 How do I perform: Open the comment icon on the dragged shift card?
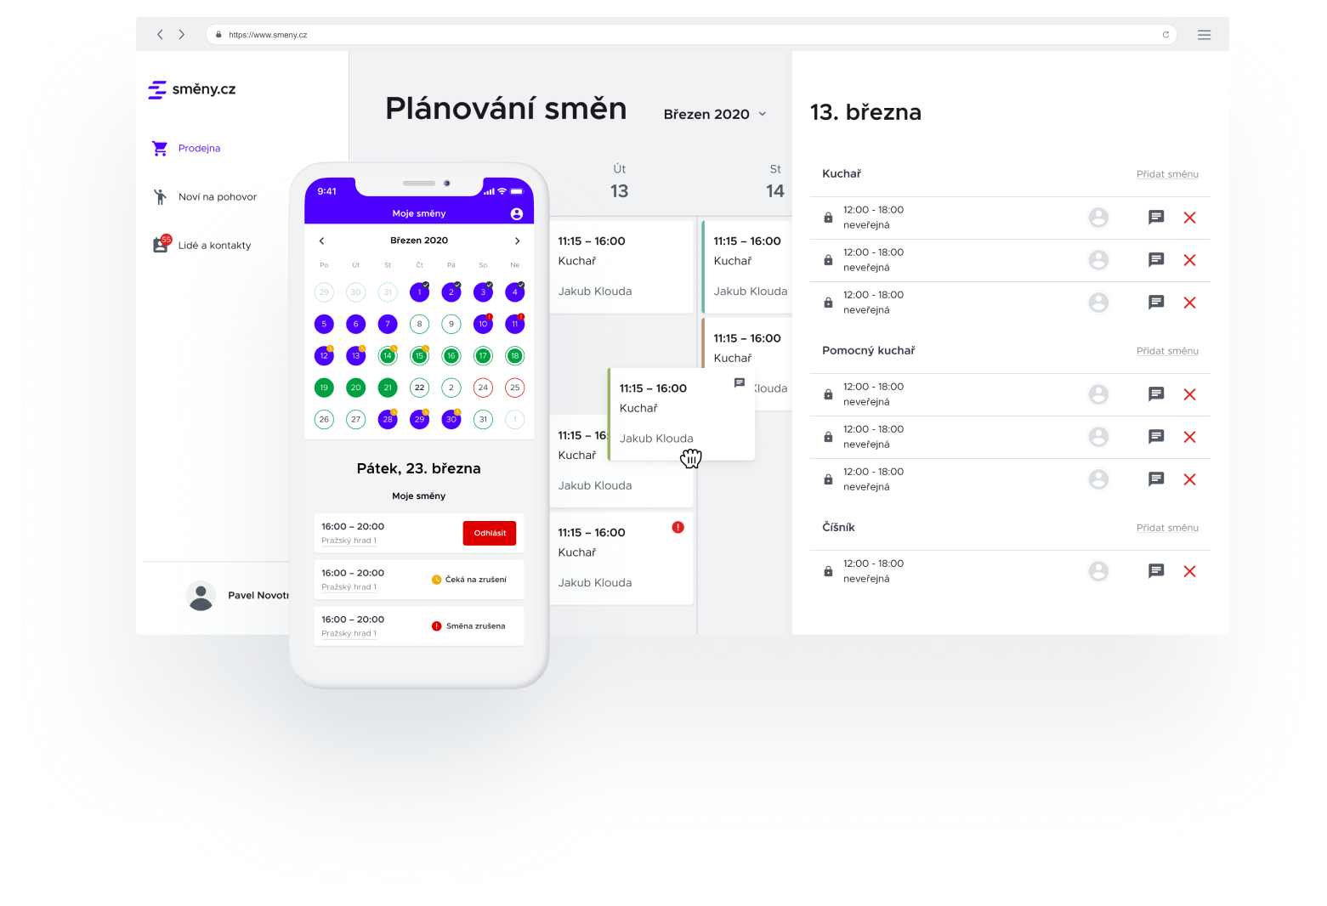pos(740,383)
